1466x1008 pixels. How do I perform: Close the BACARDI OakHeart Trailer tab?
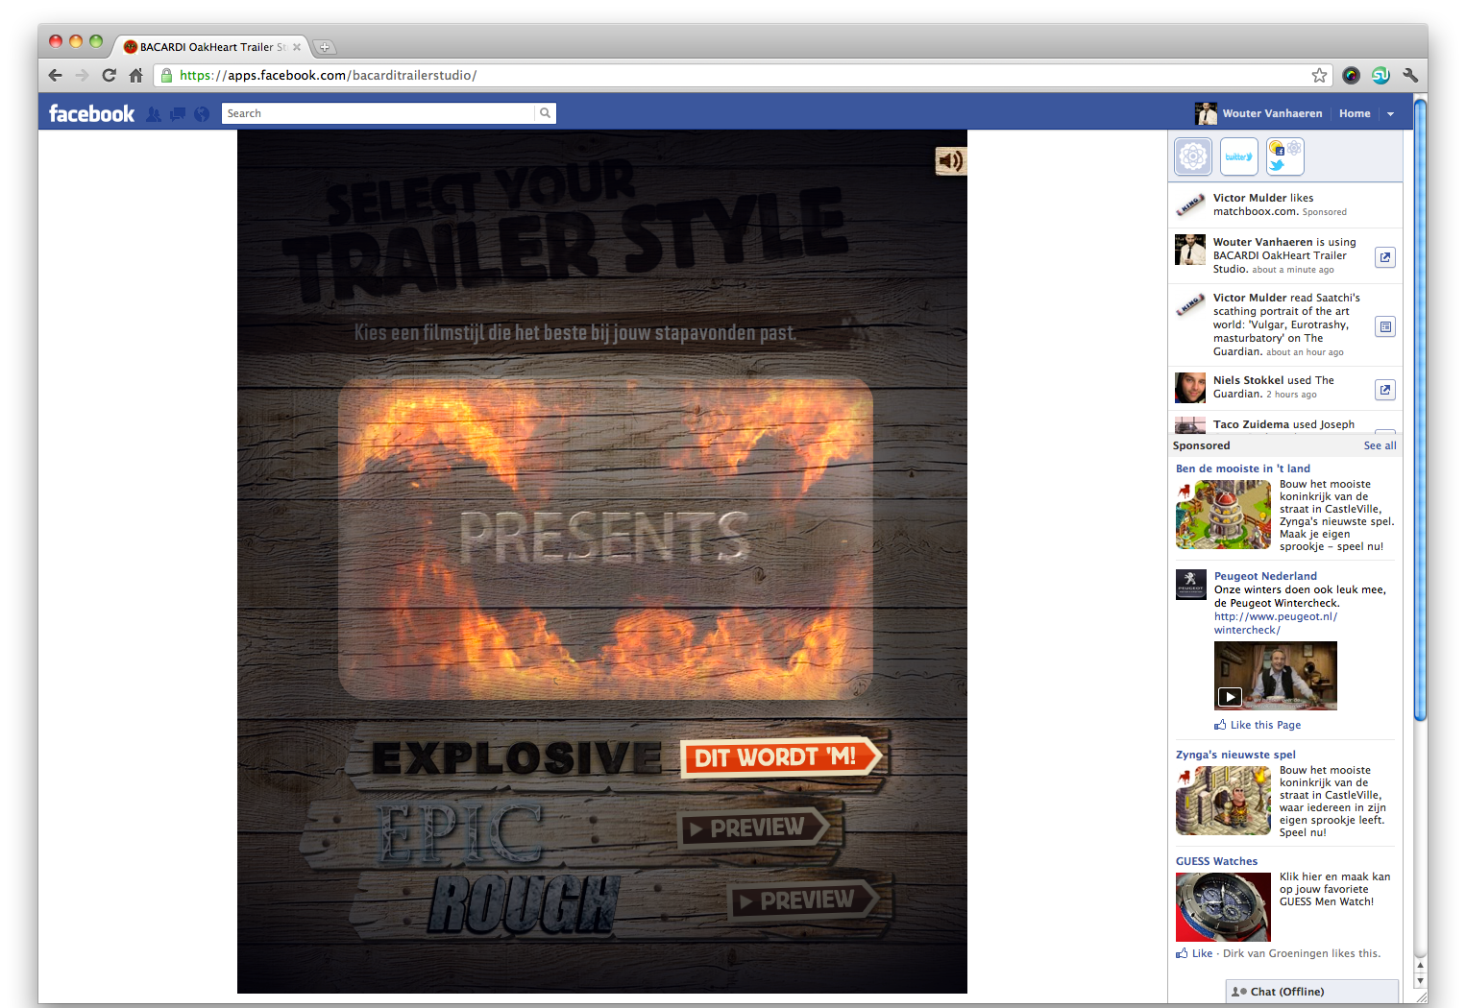297,47
